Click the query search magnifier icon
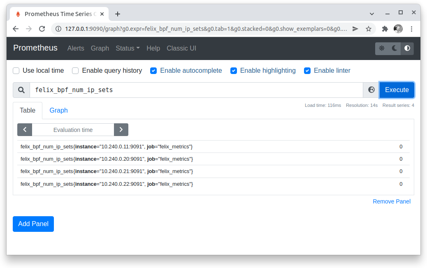Screen dimensions: 427x268 point(21,90)
